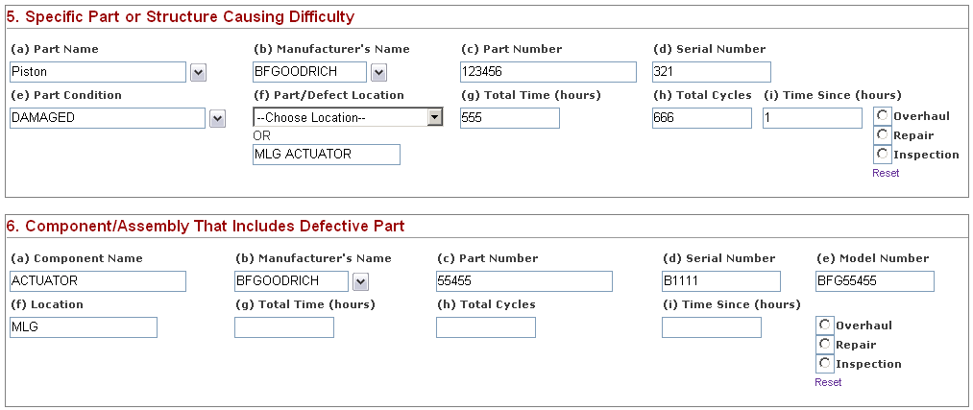Screen dimensions: 973x410
Task: Expand section 5 Manufacturer's Name dropdown
Action: (x=378, y=73)
